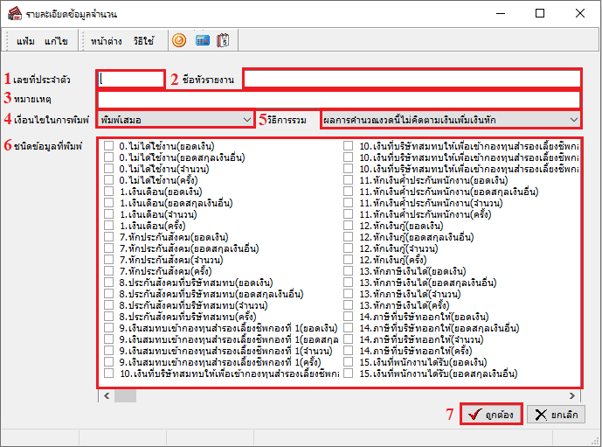Open the หน้าต่าง menu

(x=106, y=41)
